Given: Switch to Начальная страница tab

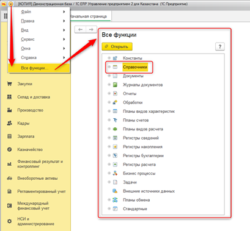Looking at the screenshot, I should pyautogui.click(x=89, y=16).
